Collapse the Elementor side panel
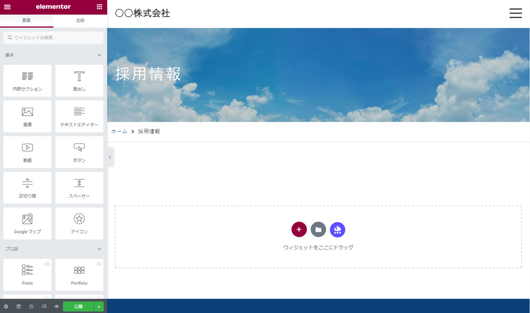 110,157
